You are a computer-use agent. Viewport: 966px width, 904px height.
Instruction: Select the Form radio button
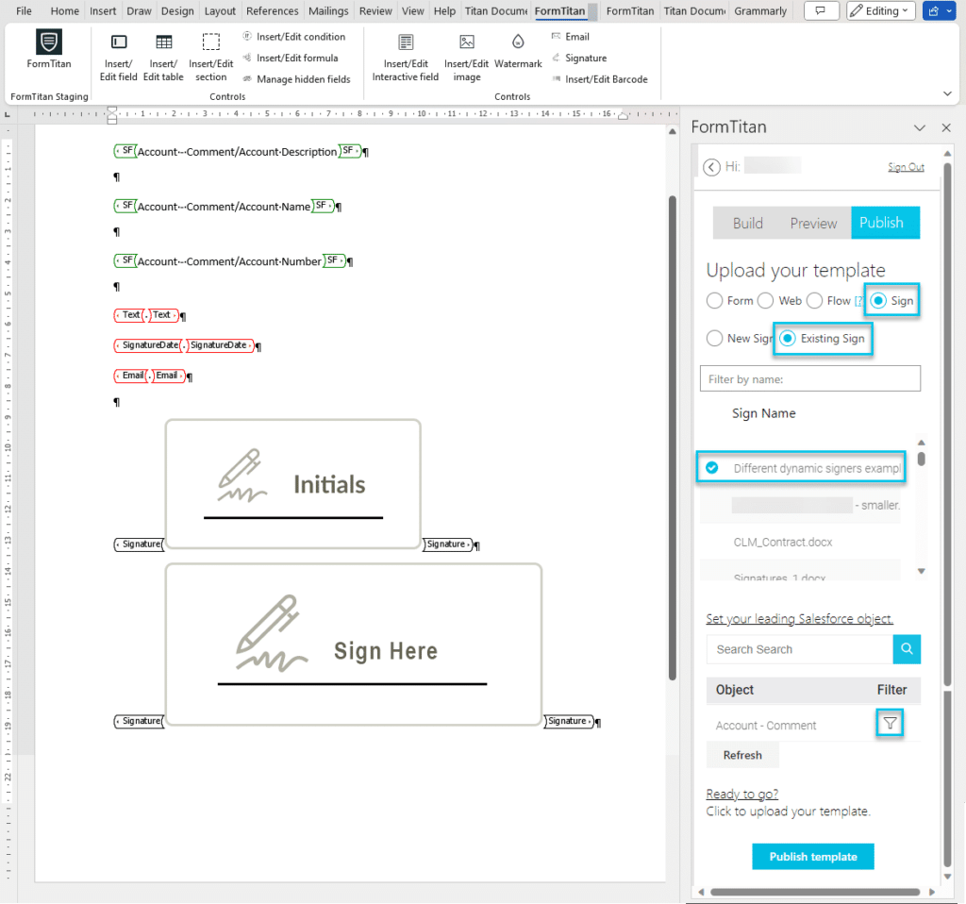pos(716,301)
